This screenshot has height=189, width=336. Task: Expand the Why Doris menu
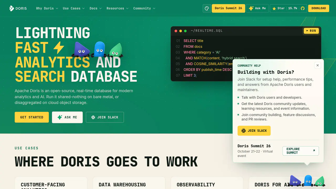point(47,8)
